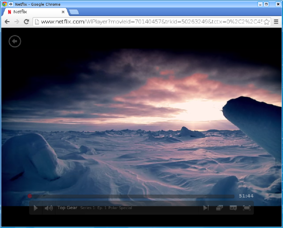
Task: Seek to the middle of the progress bar
Action: [132, 196]
